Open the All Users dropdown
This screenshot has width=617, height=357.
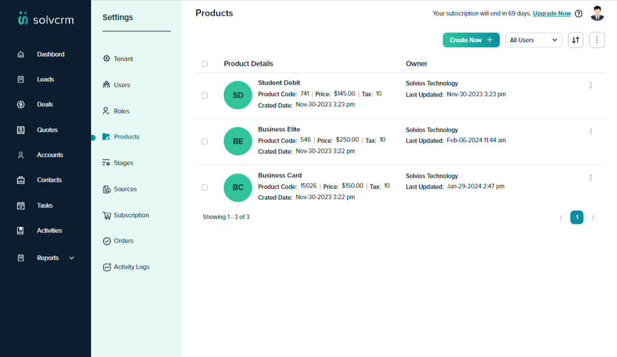pyautogui.click(x=533, y=40)
